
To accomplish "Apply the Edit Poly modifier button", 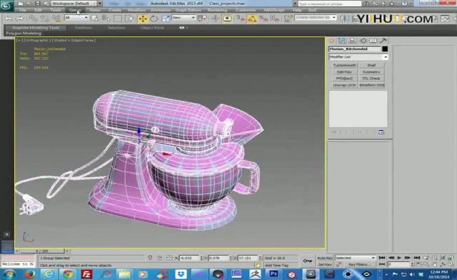I will point(344,72).
